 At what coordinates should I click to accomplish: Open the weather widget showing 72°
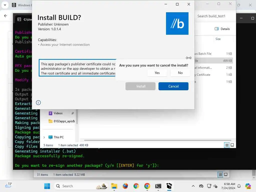tap(8, 185)
